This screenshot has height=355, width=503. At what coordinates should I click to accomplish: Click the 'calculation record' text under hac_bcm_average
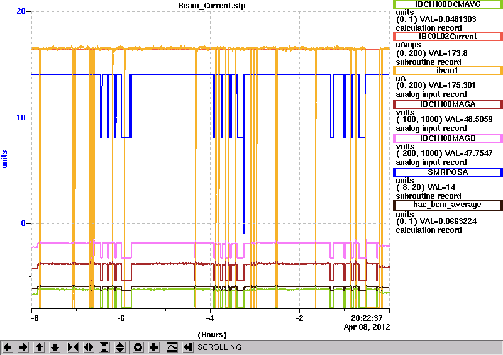[x=429, y=230]
